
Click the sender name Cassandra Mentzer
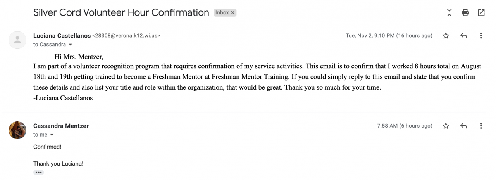coord(61,126)
